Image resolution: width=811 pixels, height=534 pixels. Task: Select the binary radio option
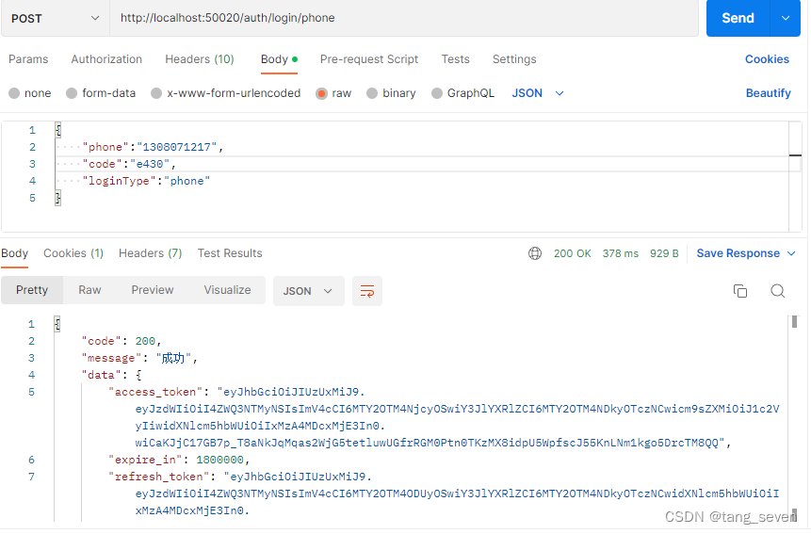click(372, 93)
